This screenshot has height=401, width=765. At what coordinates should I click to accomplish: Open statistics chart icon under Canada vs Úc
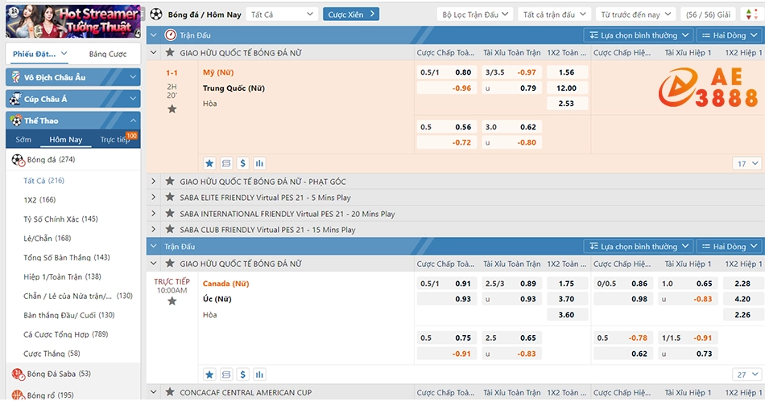click(x=259, y=374)
